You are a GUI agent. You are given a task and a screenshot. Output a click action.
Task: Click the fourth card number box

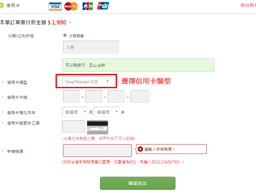(x=140, y=97)
